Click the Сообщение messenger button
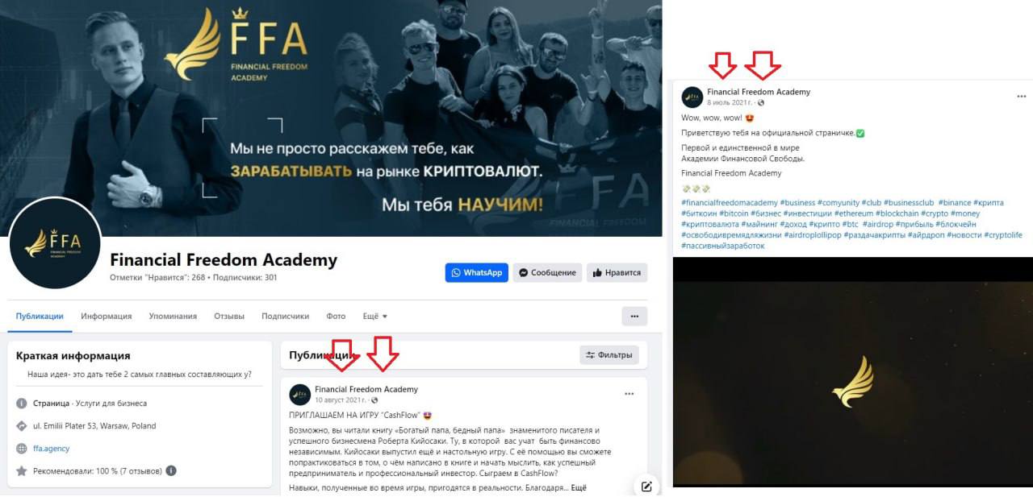1033x497 pixels. pos(547,272)
